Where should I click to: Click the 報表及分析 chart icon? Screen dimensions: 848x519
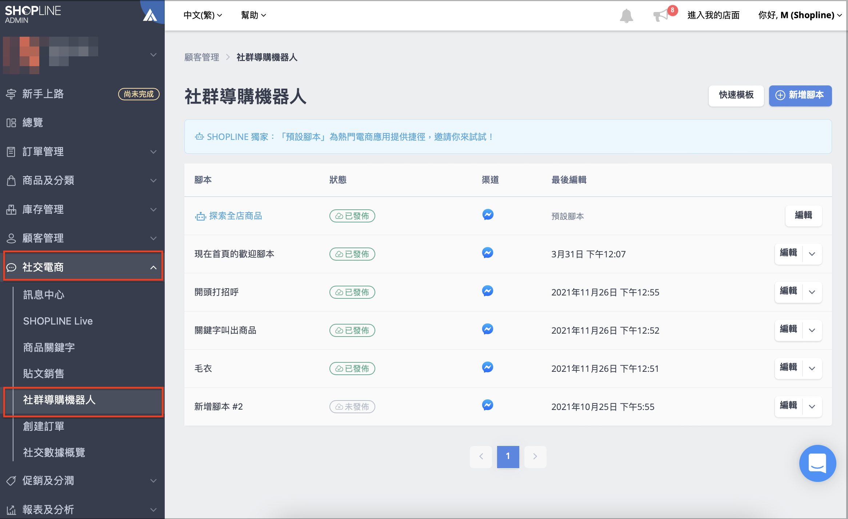11,510
